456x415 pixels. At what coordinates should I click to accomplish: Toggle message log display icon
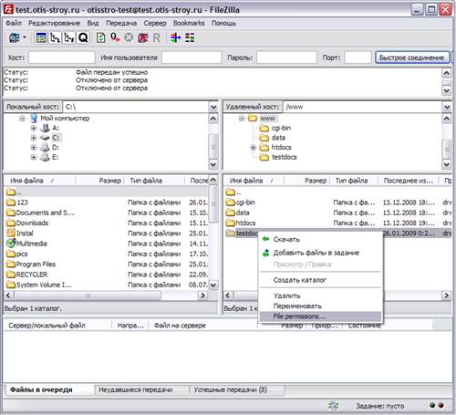click(41, 37)
